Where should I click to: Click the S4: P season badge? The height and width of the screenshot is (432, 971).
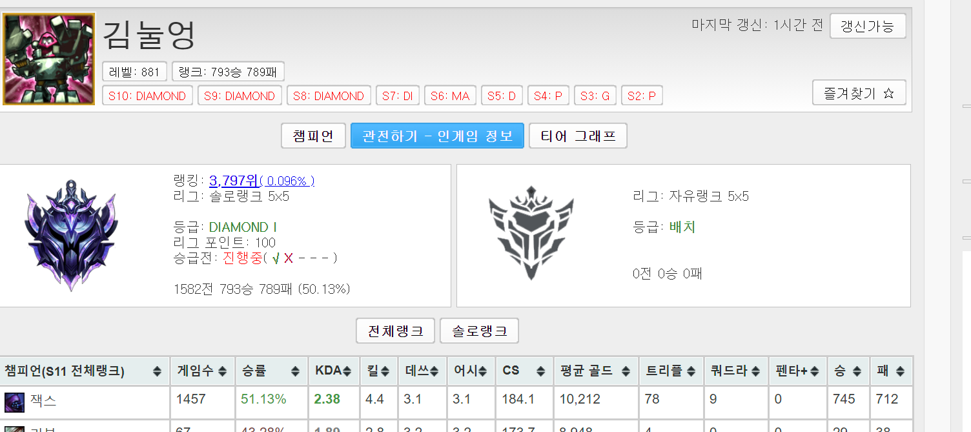(548, 96)
